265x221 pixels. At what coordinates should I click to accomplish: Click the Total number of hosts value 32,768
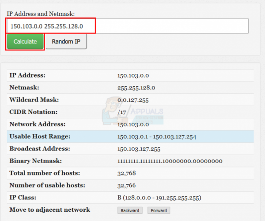click(127, 173)
